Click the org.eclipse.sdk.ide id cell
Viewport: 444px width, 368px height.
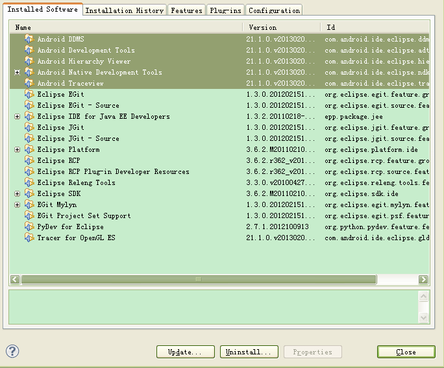point(362,193)
